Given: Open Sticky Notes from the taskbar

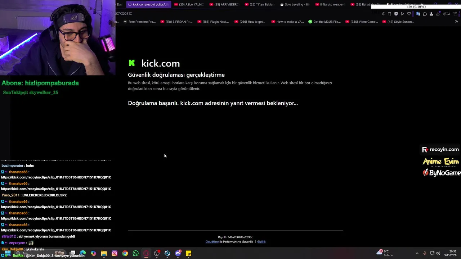Looking at the screenshot, I should [x=188, y=253].
